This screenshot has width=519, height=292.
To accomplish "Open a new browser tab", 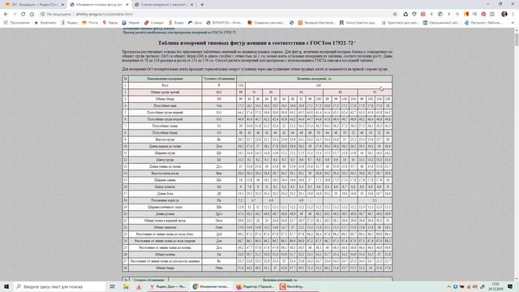I will [202, 5].
